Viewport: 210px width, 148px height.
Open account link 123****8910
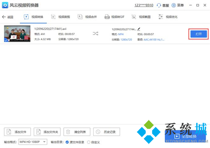(x=144, y=5)
